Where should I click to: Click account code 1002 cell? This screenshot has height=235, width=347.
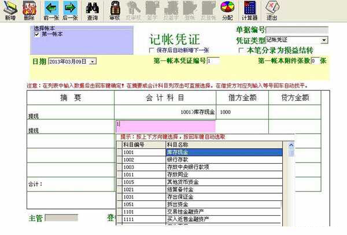144,160
